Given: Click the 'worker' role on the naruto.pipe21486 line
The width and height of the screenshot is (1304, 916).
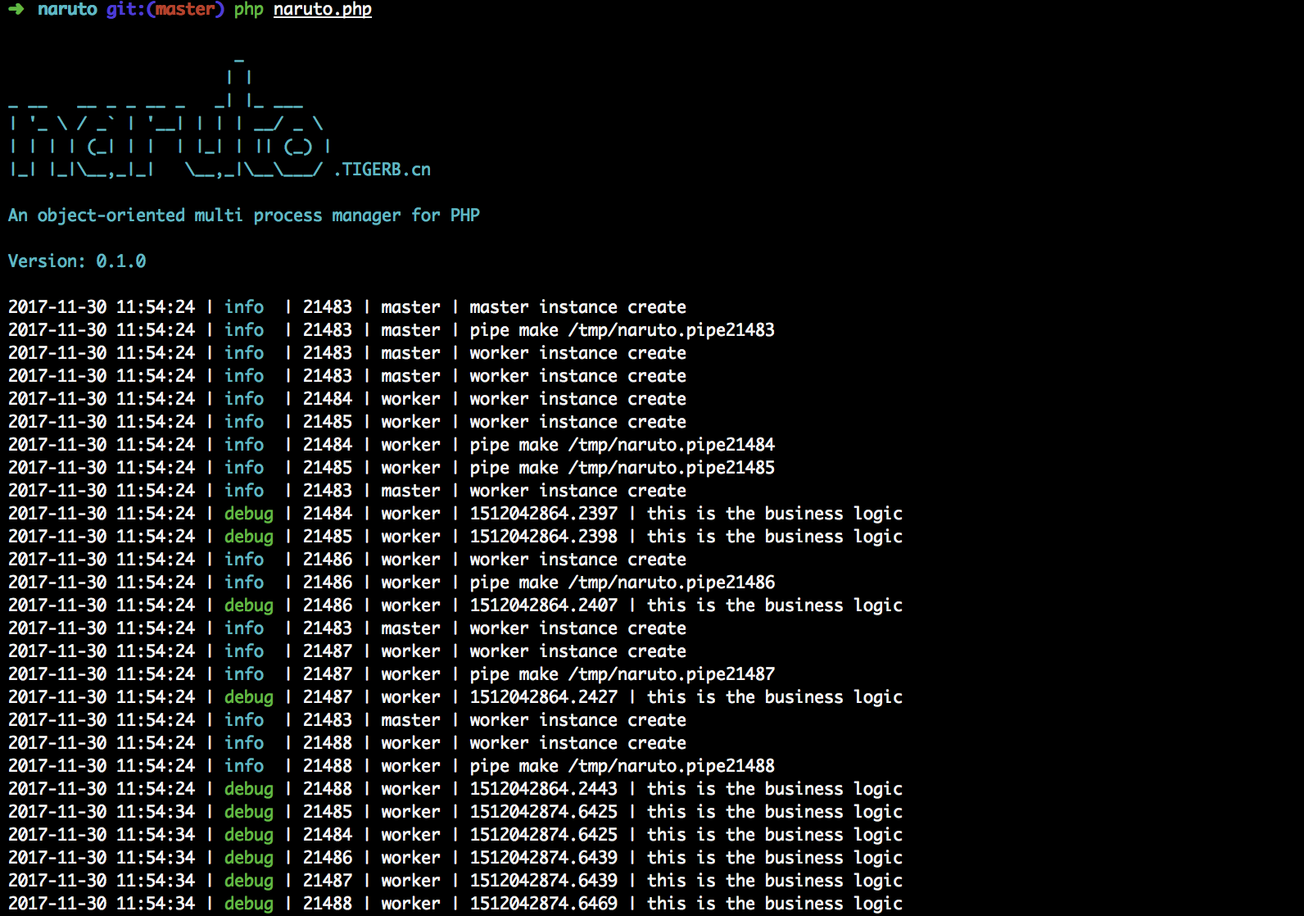Looking at the screenshot, I should [410, 583].
